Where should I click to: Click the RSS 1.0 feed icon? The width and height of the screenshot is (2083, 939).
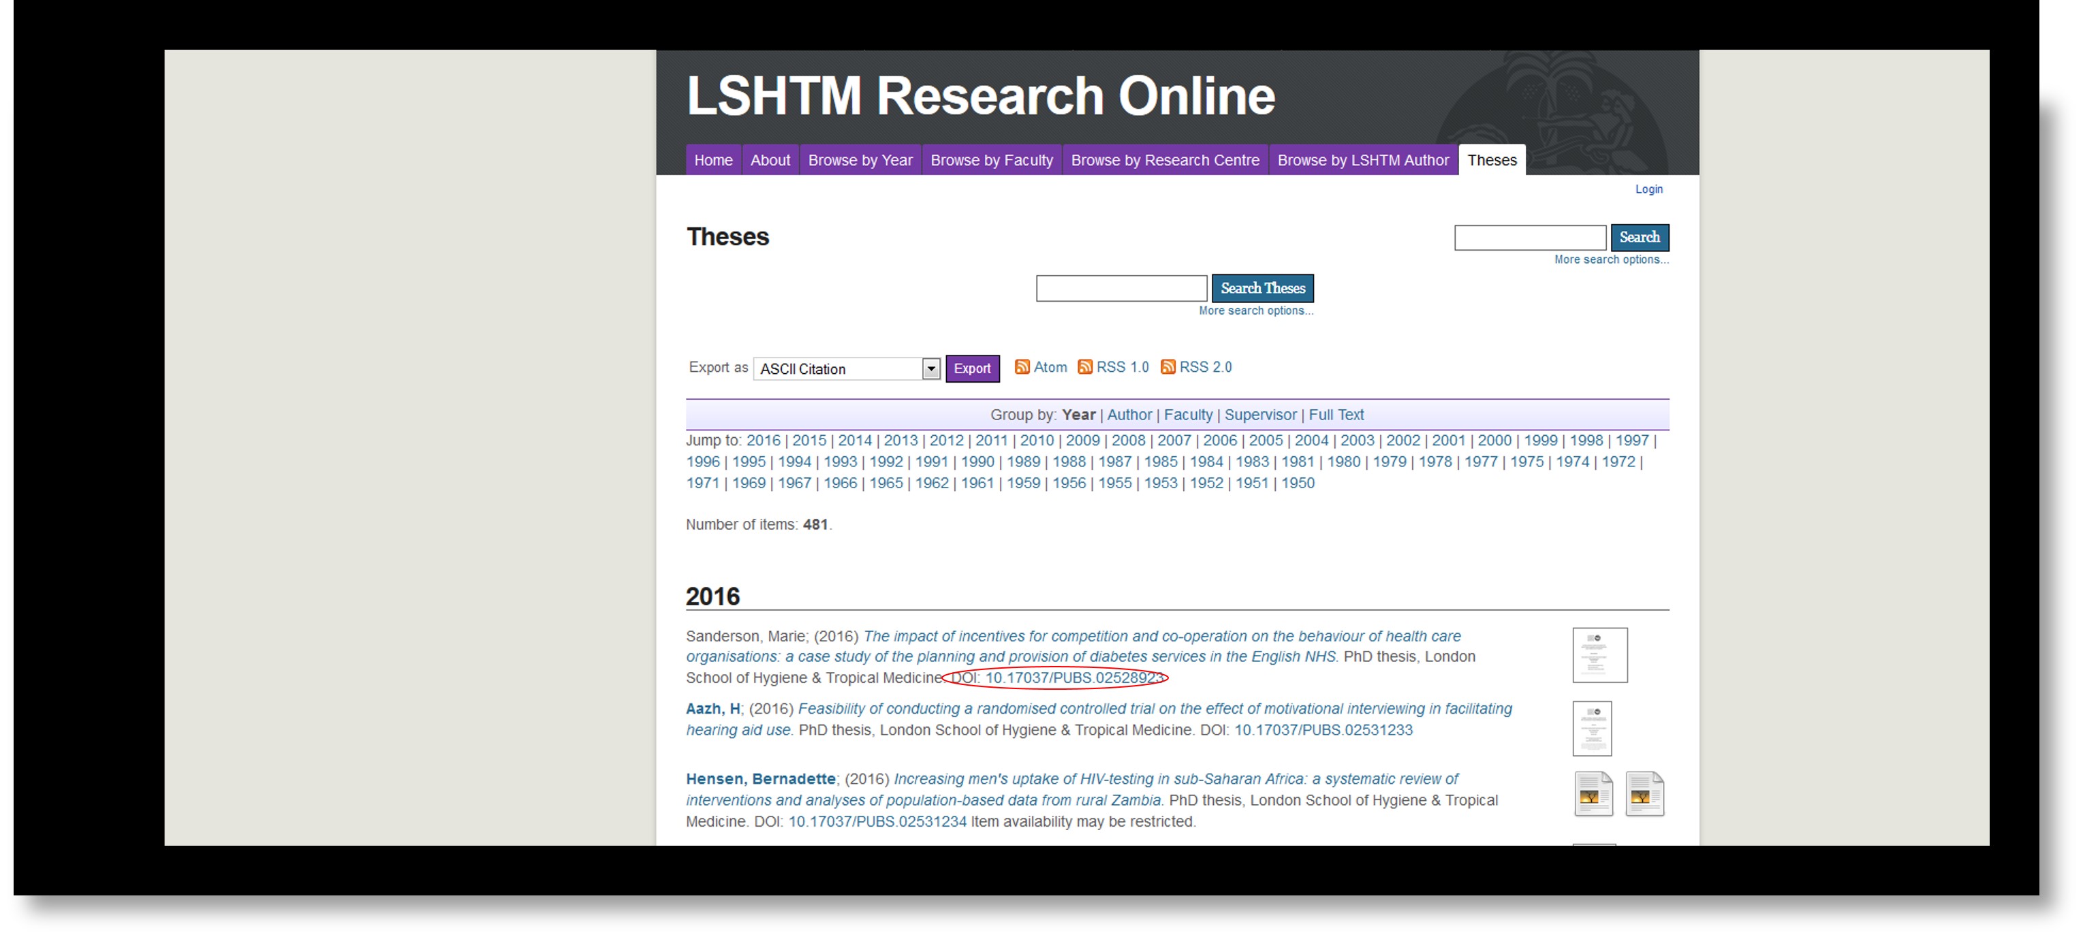[1085, 367]
